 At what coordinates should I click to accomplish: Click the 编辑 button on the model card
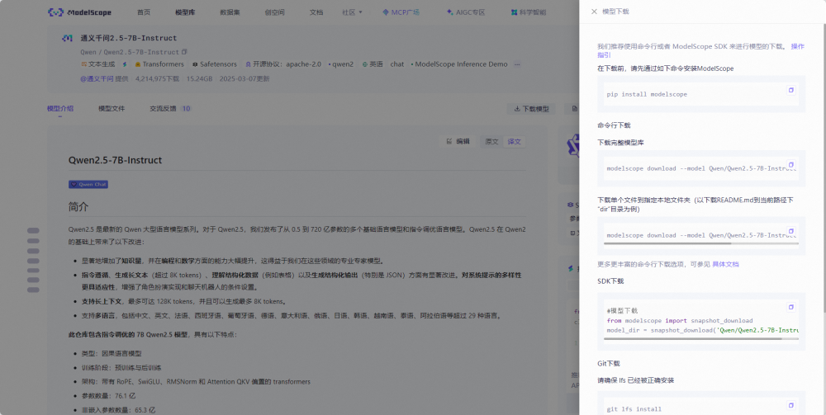pos(458,141)
